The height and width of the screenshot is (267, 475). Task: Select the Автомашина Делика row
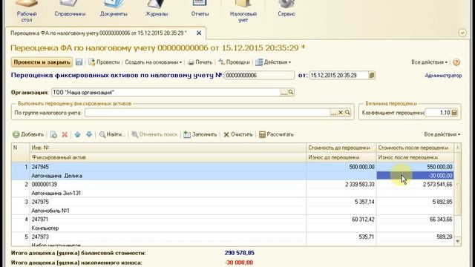pos(168,176)
